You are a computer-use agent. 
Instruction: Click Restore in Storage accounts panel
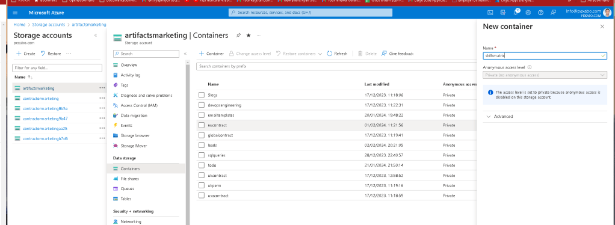click(51, 54)
